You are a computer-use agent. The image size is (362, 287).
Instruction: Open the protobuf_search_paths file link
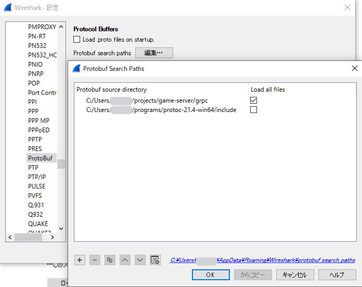tap(263, 260)
